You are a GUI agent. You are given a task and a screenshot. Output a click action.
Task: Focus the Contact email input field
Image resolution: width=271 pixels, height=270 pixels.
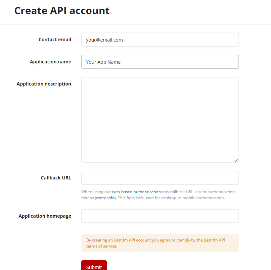tap(160, 40)
